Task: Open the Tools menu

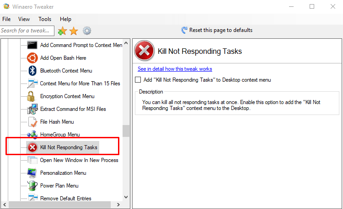Action: 45,19
